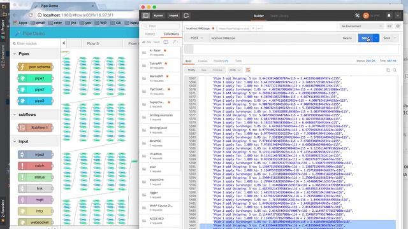Search the response with magnifier icon
Screen dimensions: 408x229
[395, 70]
